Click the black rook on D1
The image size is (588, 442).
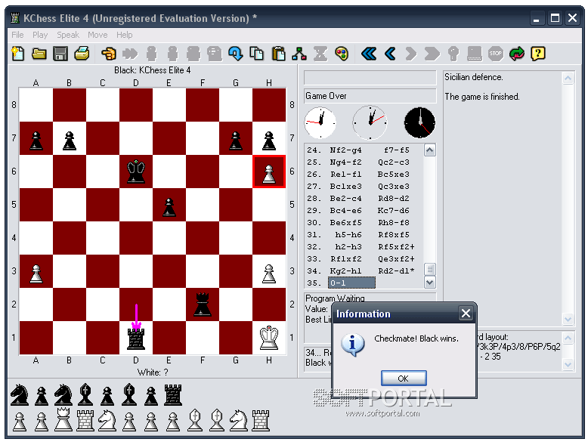[136, 338]
